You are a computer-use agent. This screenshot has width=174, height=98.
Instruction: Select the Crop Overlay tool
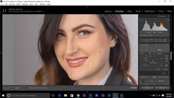click(x=142, y=40)
